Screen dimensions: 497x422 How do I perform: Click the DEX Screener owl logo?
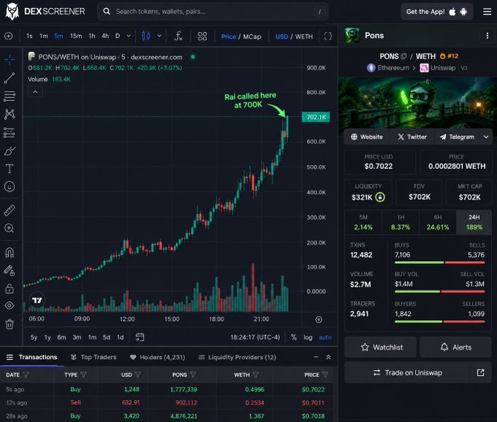click(12, 12)
